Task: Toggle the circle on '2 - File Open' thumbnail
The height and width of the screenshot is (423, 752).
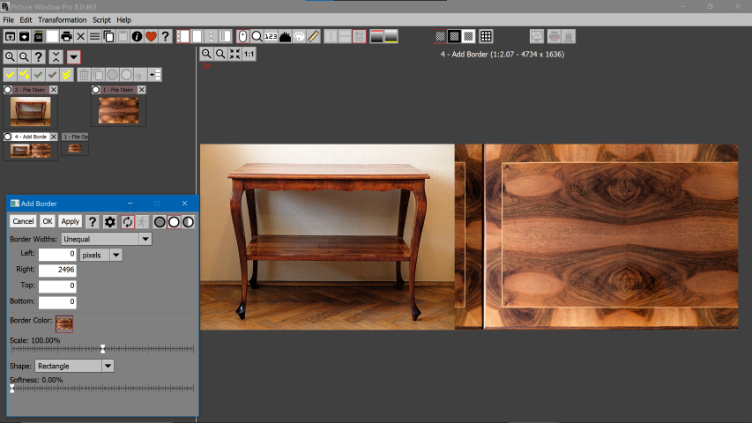Action: tap(8, 90)
